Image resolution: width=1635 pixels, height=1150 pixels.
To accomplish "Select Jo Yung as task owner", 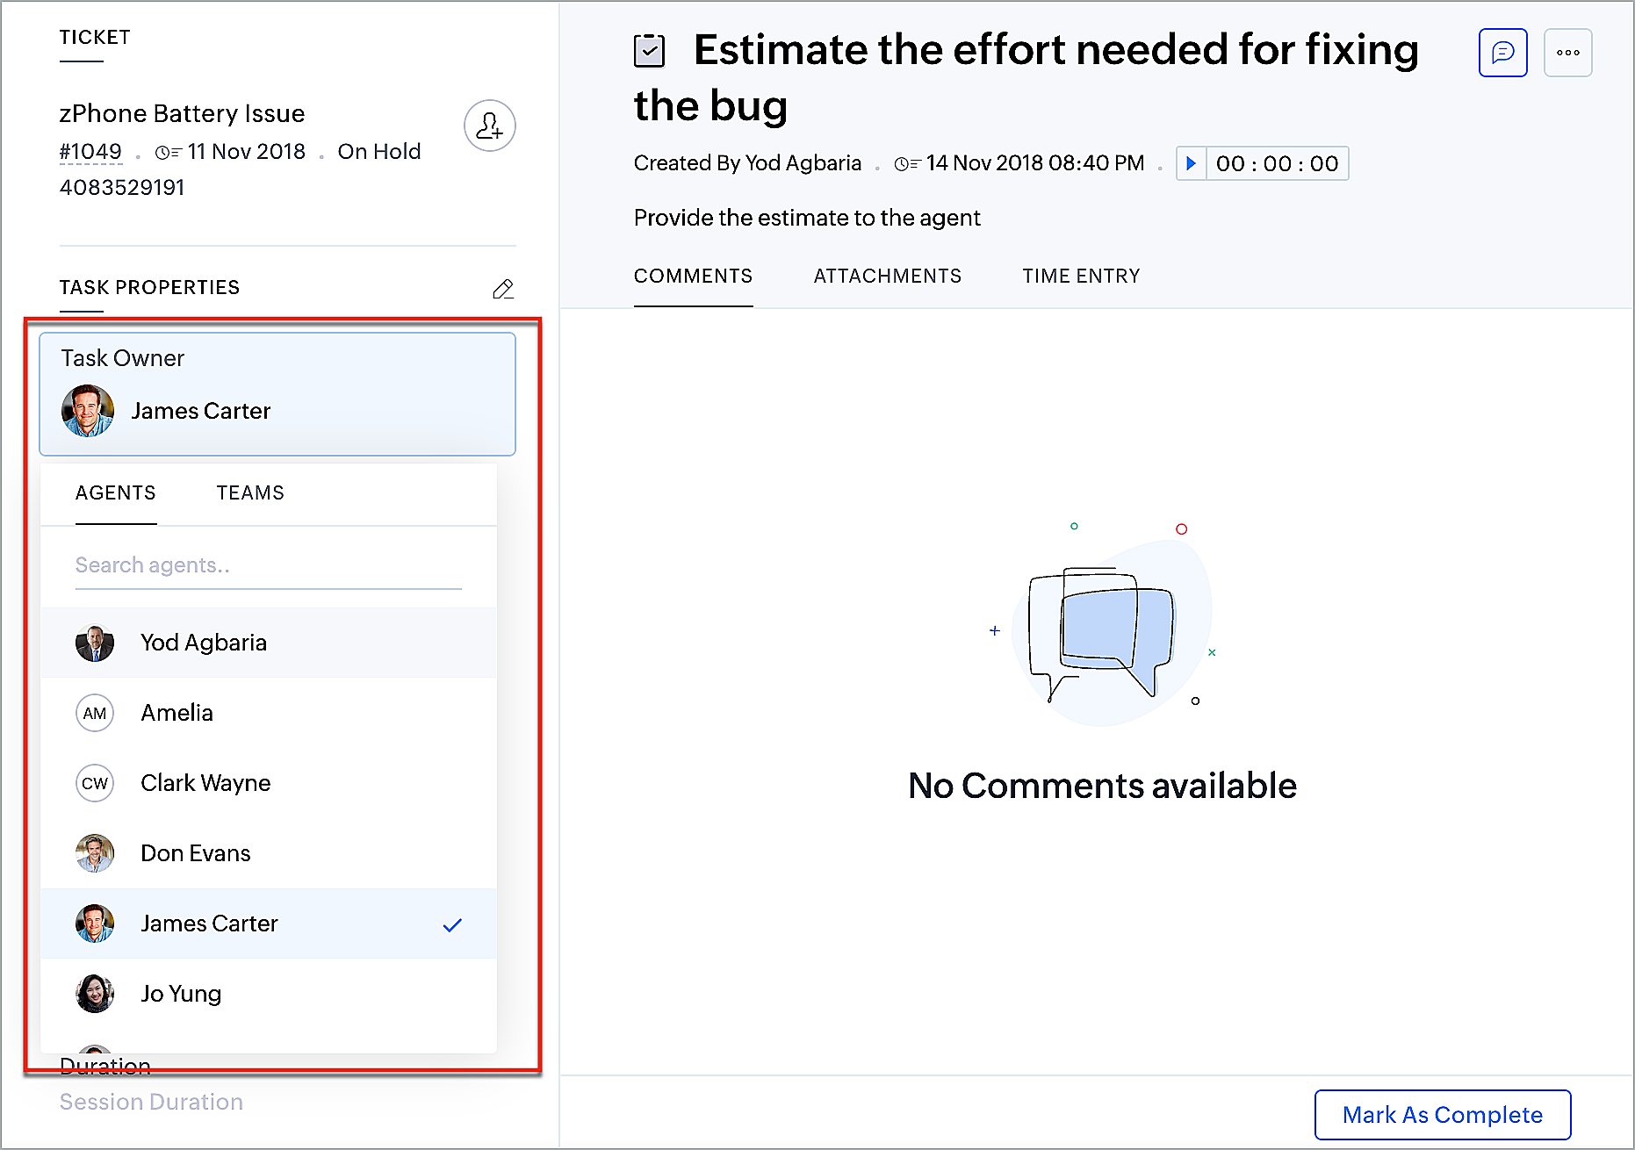I will (181, 994).
